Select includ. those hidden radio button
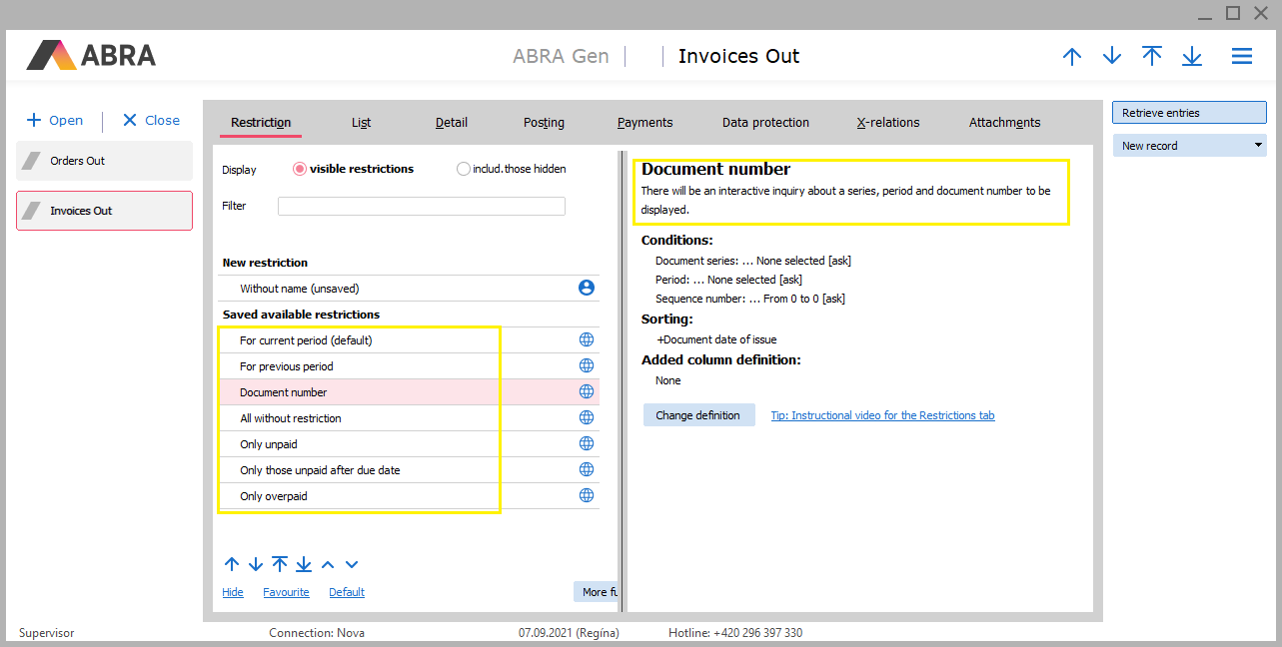Viewport: 1282px width, 647px height. pyautogui.click(x=463, y=170)
